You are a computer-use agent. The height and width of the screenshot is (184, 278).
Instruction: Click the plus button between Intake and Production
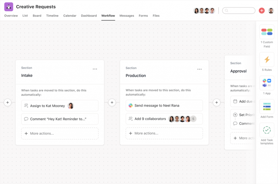(112, 102)
